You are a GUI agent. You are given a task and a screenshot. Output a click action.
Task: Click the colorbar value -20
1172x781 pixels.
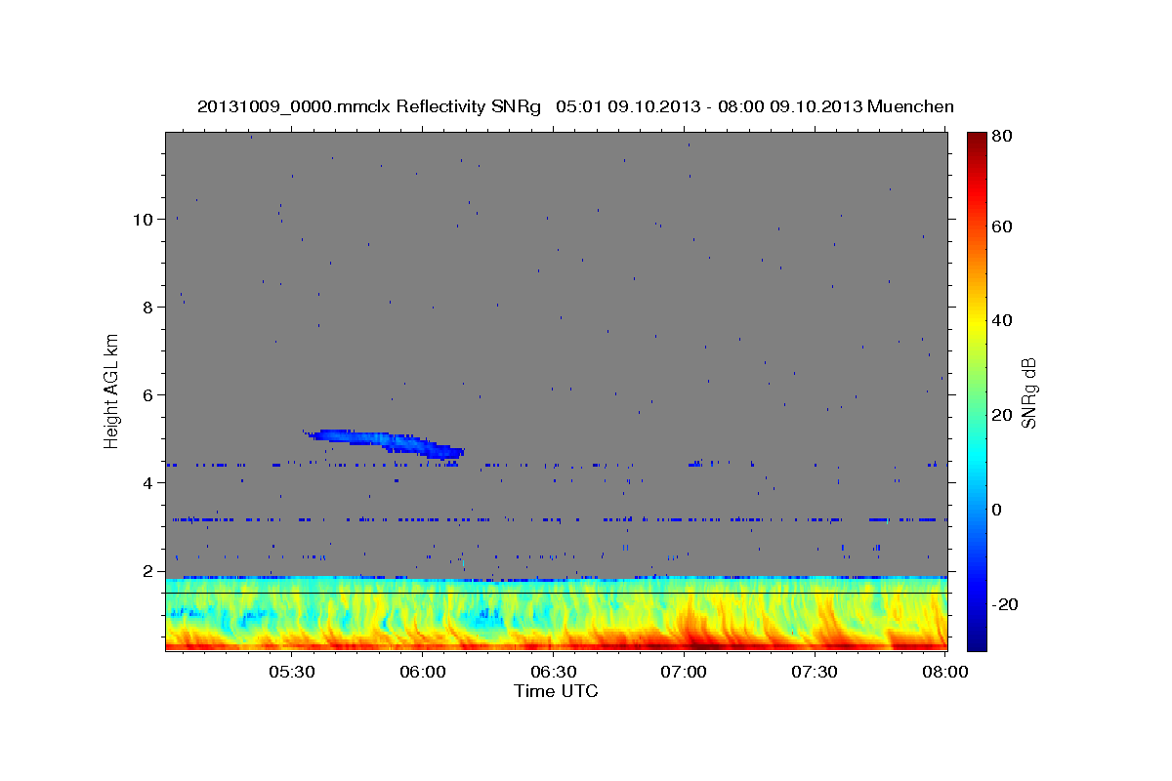(x=1004, y=603)
